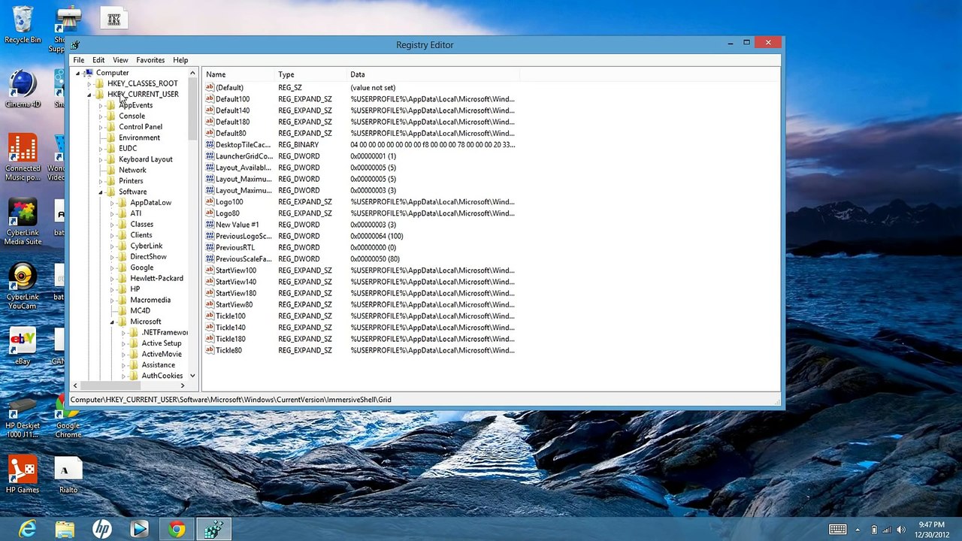Sort values by Type column header
This screenshot has width=962, height=541.
click(311, 74)
